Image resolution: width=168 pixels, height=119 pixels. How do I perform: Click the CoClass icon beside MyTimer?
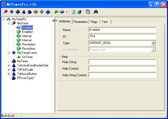(x=14, y=61)
